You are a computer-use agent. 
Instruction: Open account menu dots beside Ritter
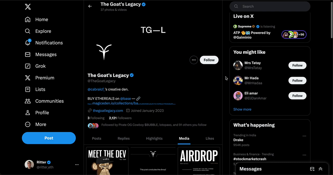[77, 165]
